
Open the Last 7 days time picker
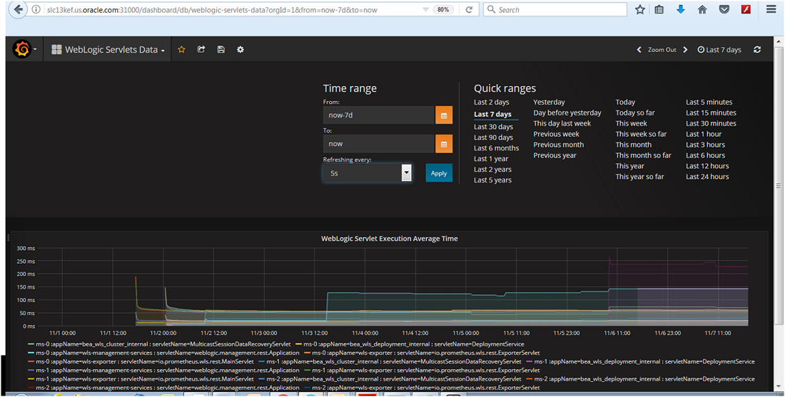pos(719,50)
